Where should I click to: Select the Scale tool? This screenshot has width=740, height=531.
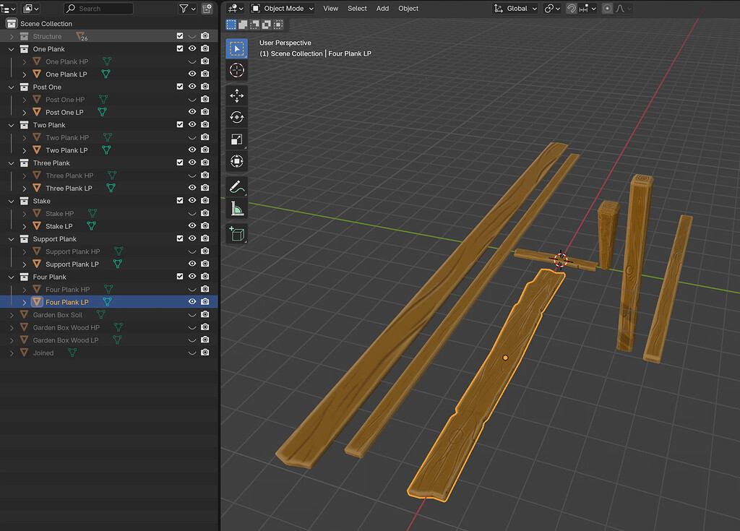point(236,137)
